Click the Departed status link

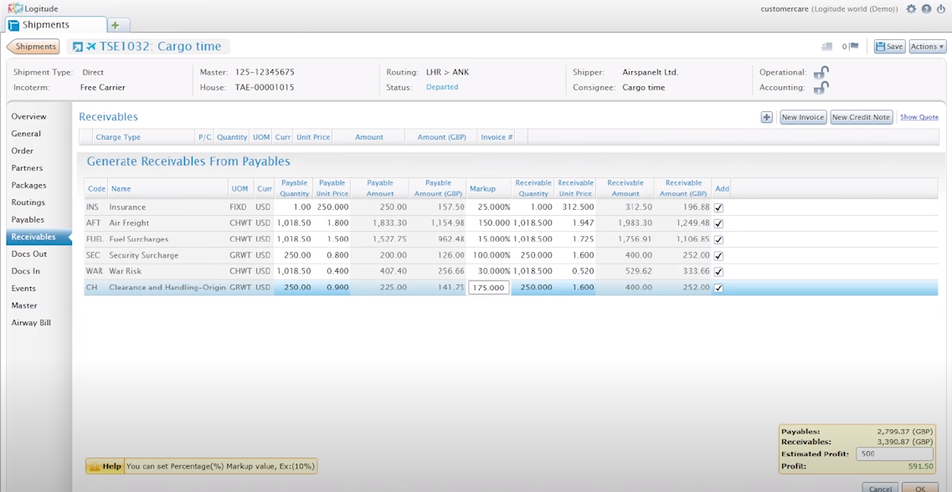(x=442, y=87)
